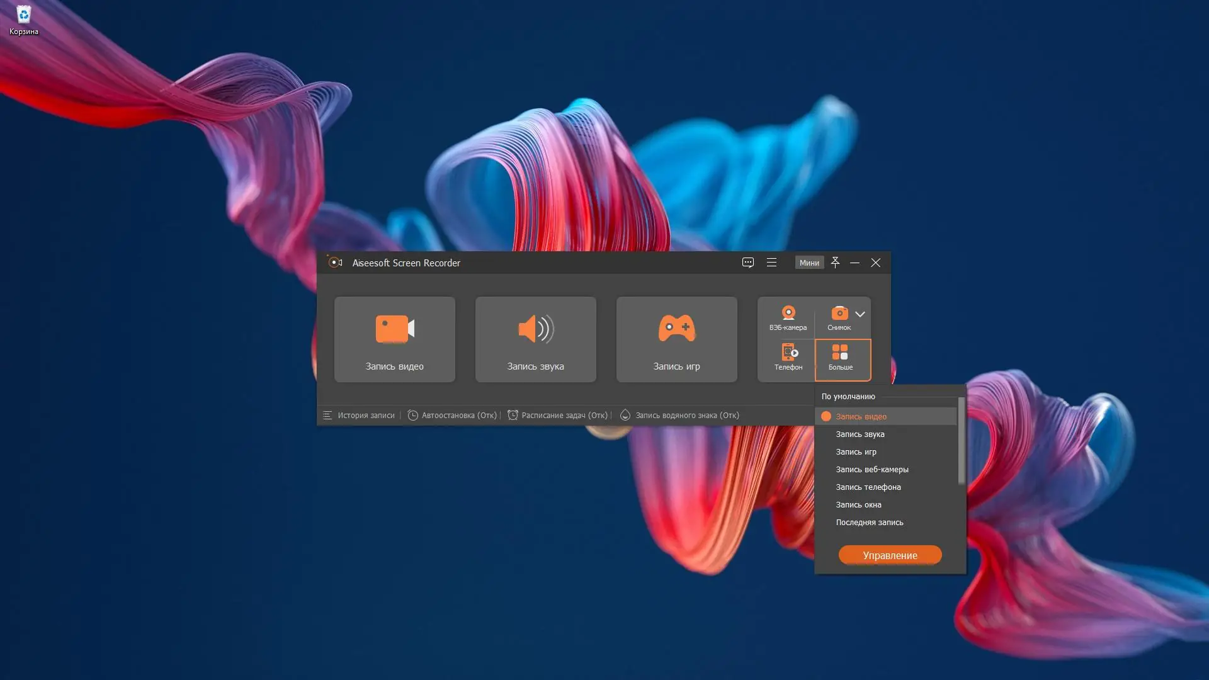Select Запись видео as default mode

coord(861,416)
